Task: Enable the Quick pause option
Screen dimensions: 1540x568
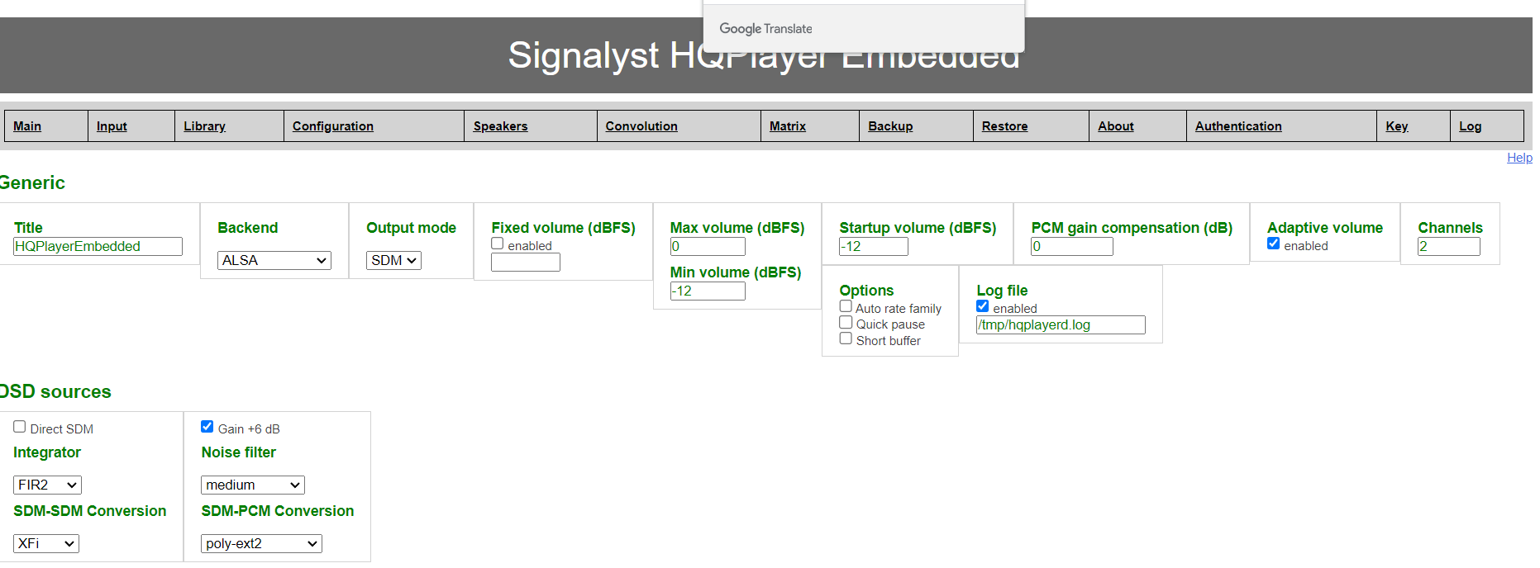Action: coord(846,322)
